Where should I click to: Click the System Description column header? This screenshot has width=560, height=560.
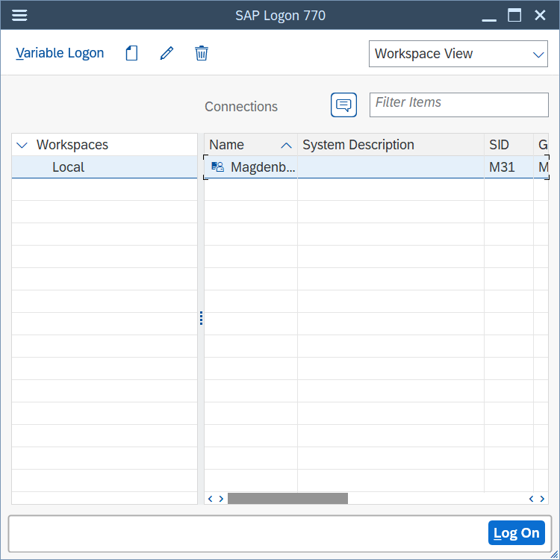click(x=391, y=145)
